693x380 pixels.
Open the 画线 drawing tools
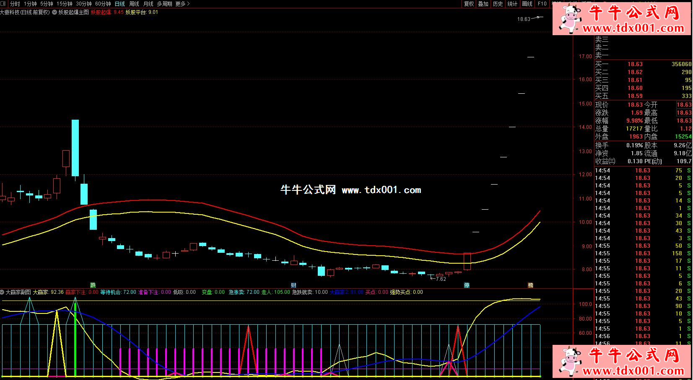[527, 4]
